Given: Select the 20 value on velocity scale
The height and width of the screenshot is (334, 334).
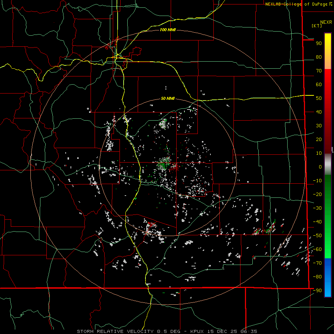Looking at the screenshot, I should tap(319, 140).
